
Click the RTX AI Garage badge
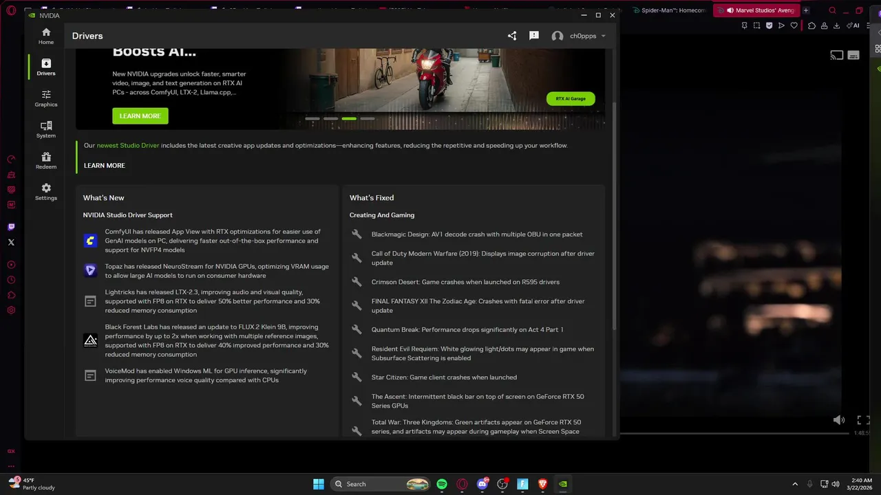(571, 98)
